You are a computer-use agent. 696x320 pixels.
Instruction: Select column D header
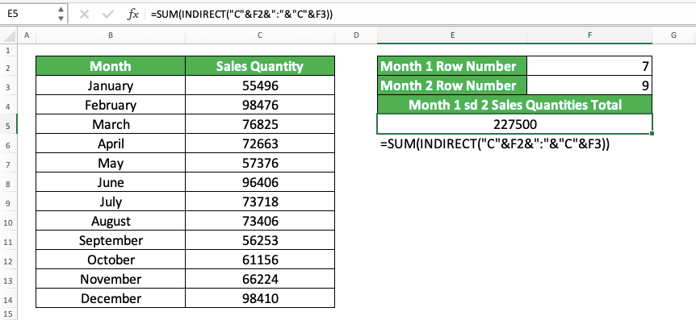tap(356, 35)
